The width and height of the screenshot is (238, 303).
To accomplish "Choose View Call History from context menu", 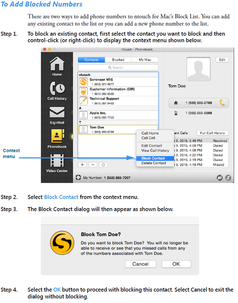I will coord(155,150).
